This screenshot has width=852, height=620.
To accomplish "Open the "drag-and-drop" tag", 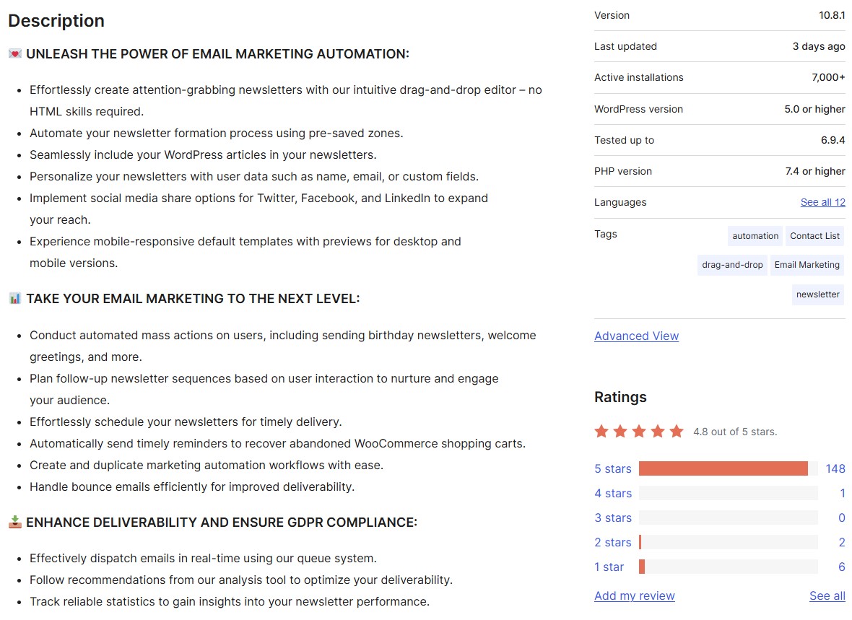I will click(731, 265).
